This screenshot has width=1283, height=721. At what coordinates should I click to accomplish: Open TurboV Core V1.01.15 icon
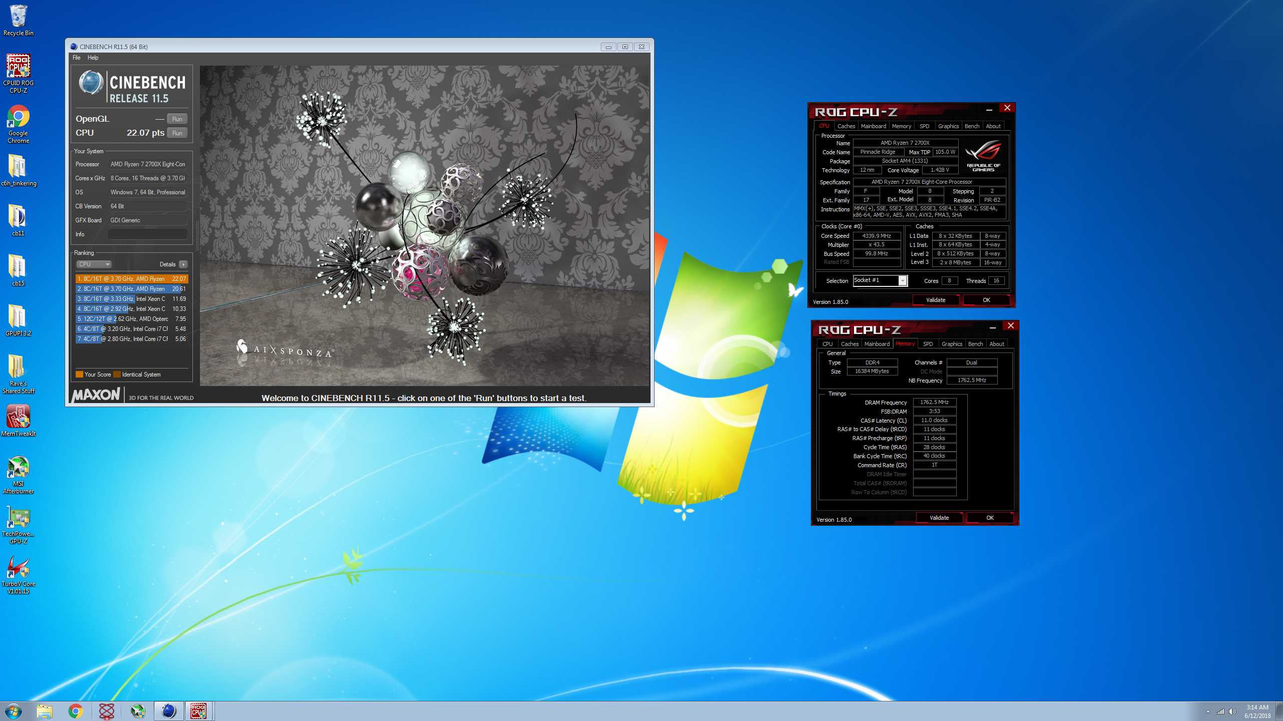click(19, 575)
